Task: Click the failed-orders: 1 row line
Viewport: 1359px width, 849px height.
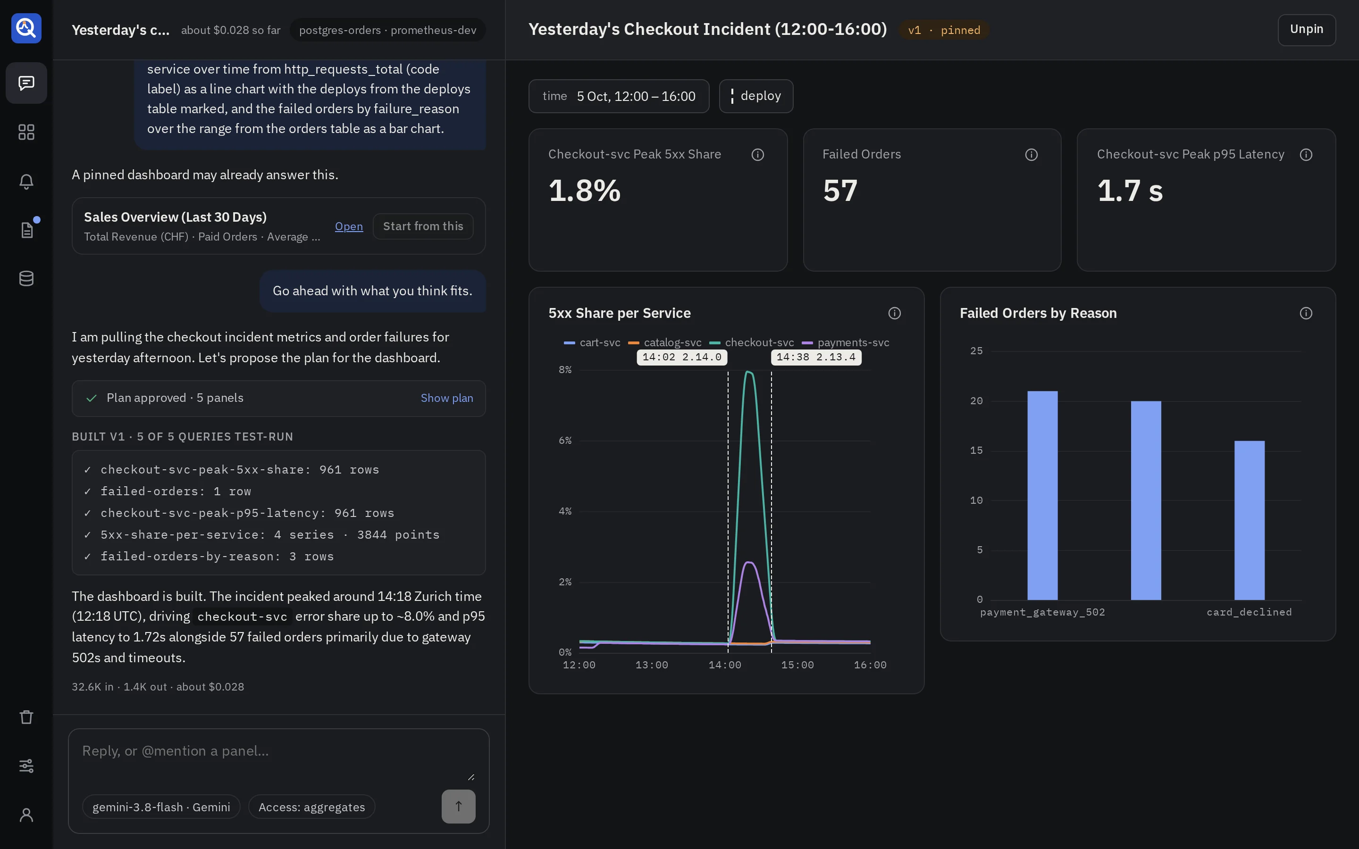Action: click(x=176, y=491)
